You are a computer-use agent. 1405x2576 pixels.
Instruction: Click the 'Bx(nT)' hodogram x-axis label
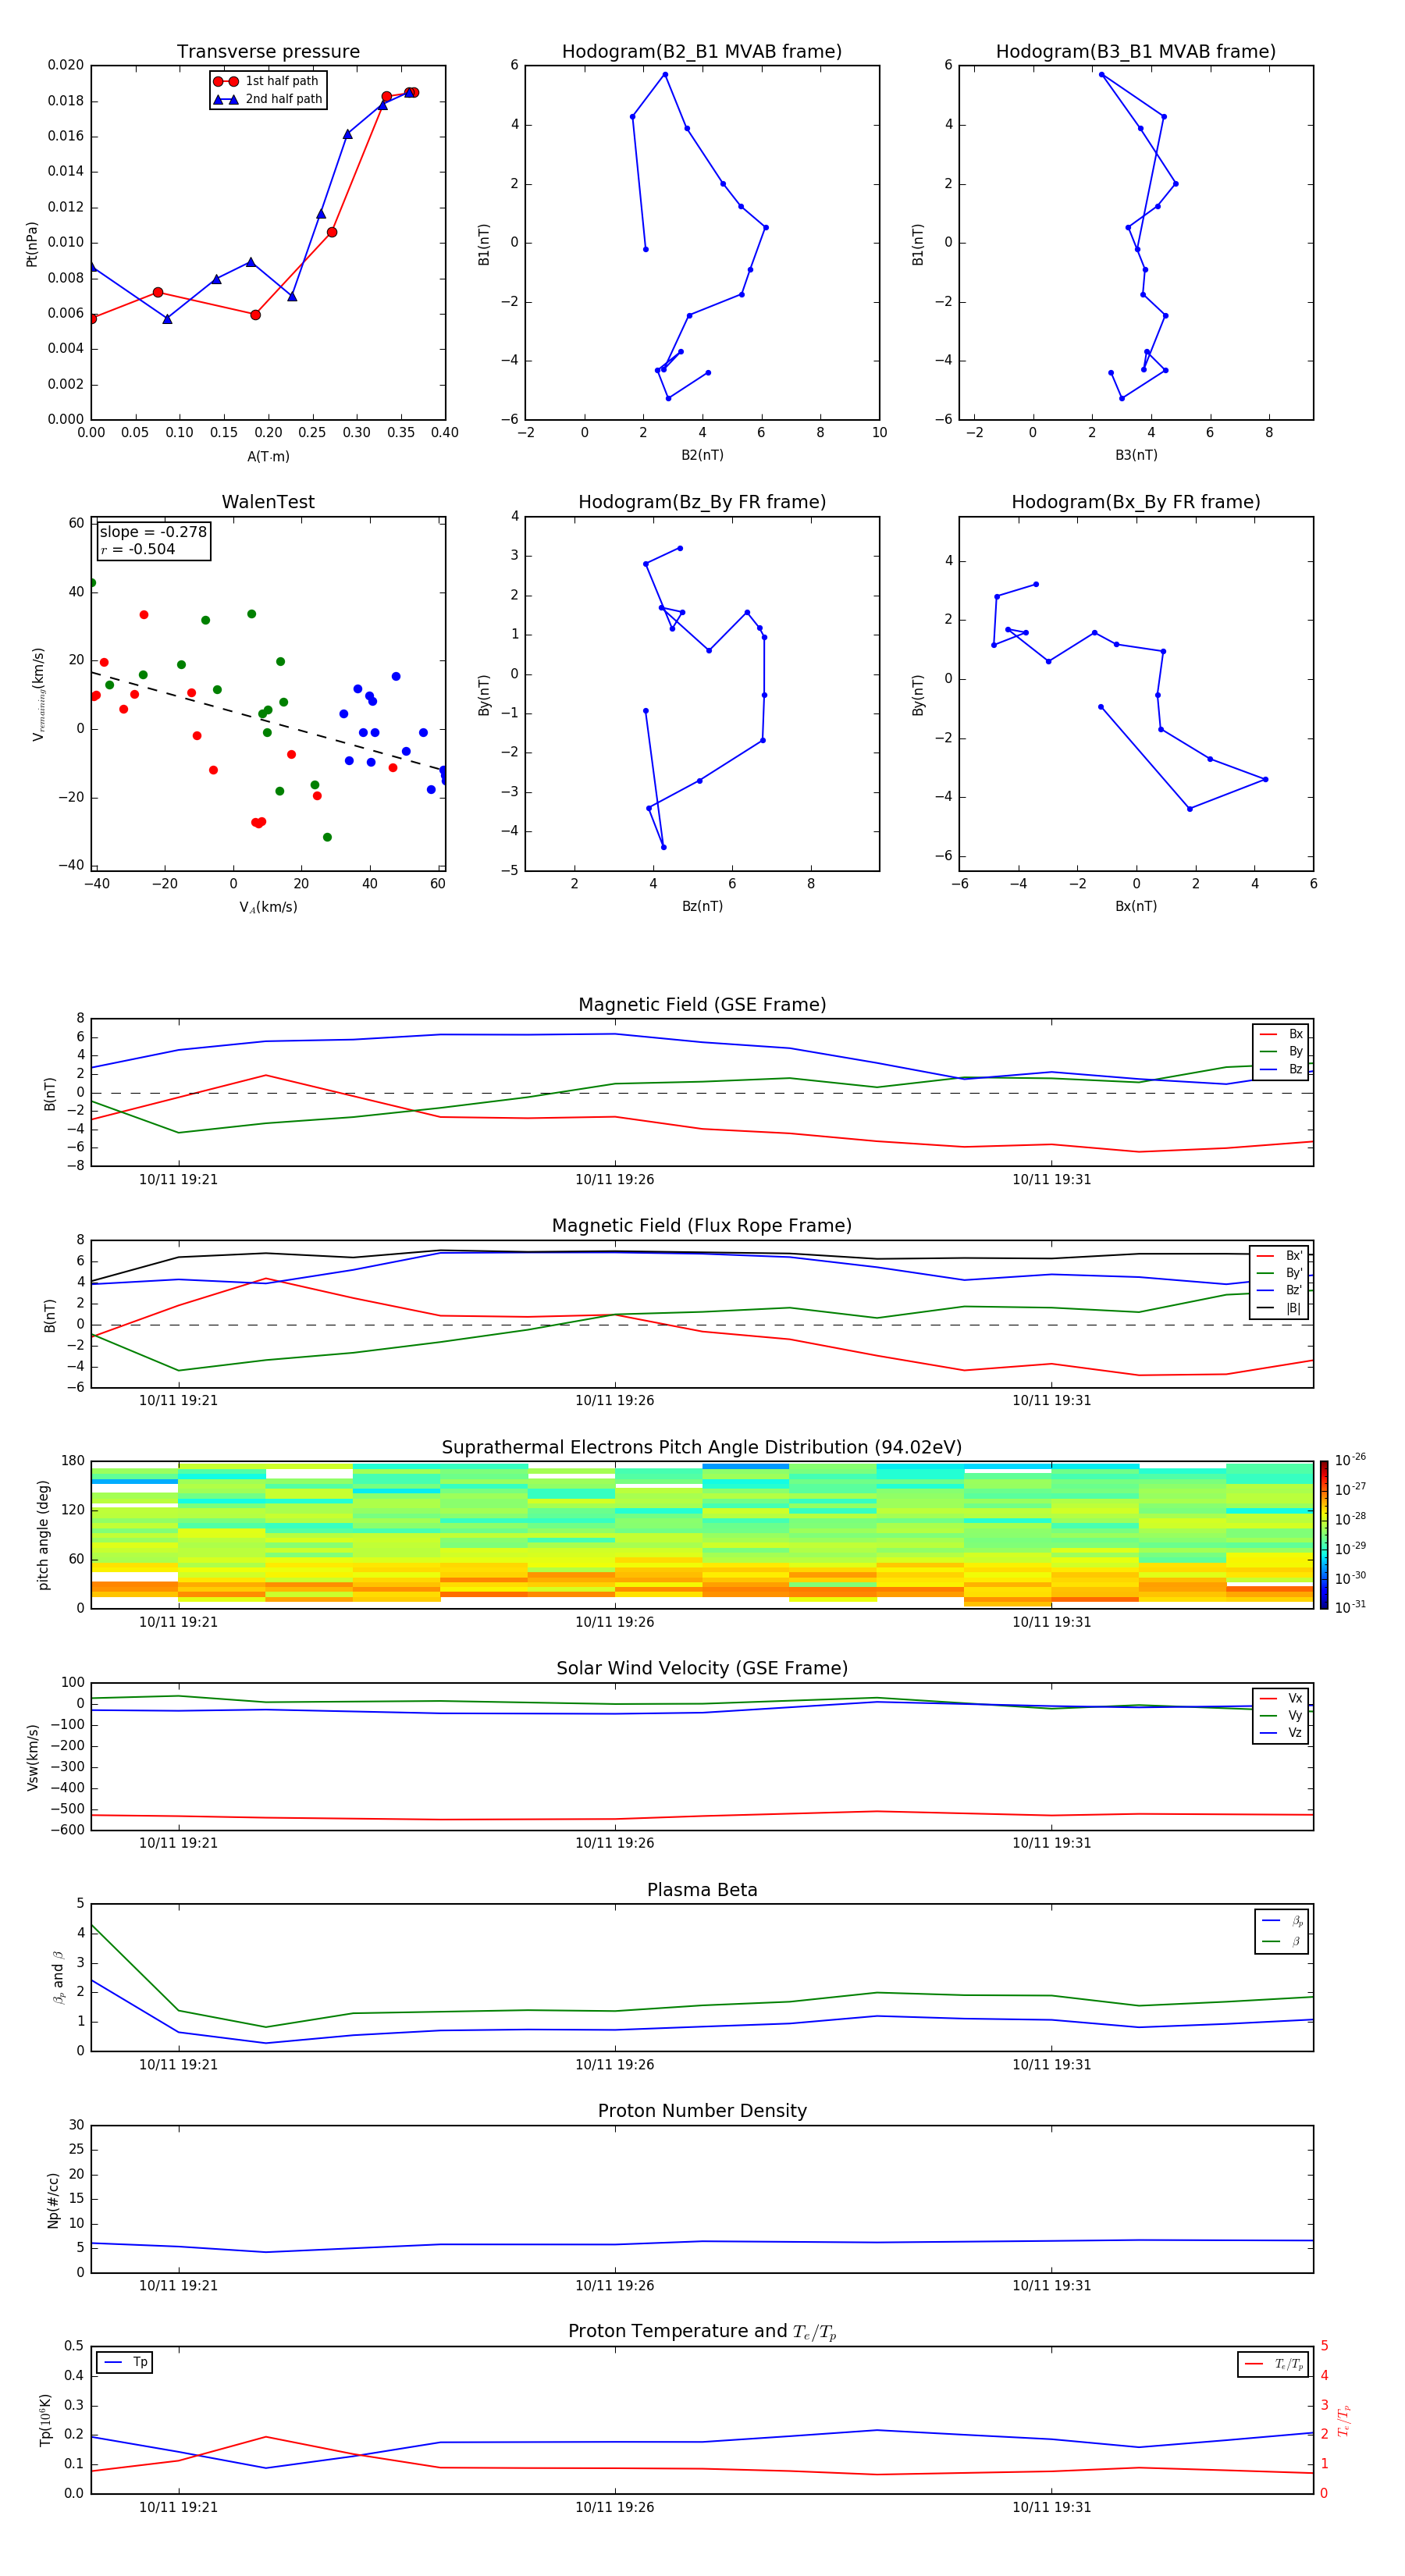[x=1136, y=906]
